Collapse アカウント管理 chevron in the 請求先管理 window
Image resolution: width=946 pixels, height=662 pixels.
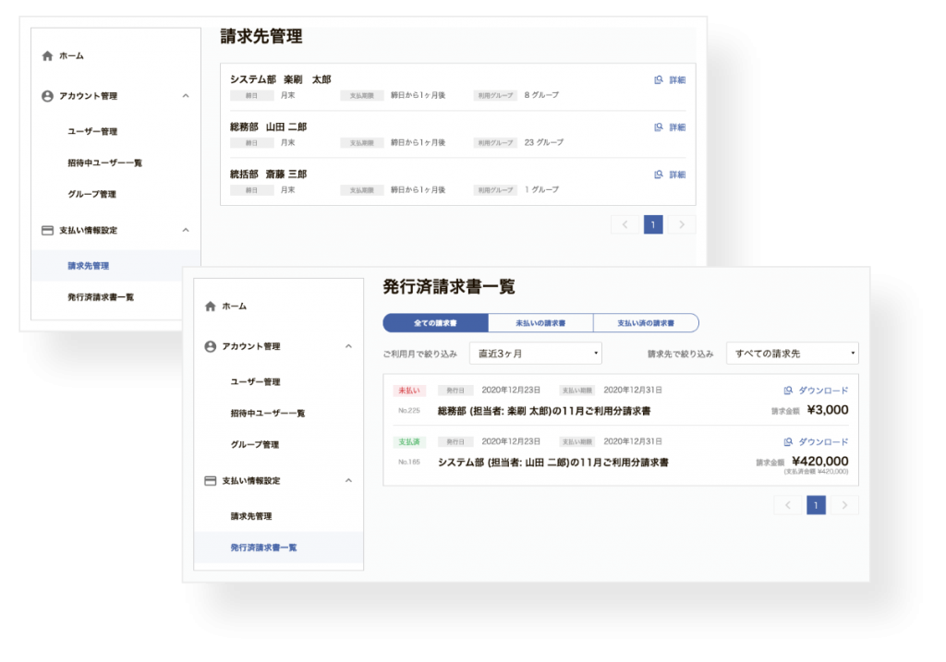186,96
